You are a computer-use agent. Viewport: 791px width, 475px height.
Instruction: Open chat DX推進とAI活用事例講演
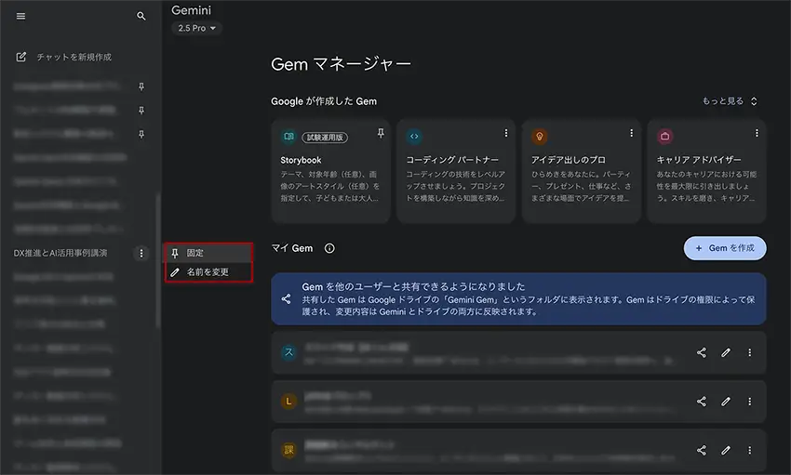pyautogui.click(x=60, y=253)
